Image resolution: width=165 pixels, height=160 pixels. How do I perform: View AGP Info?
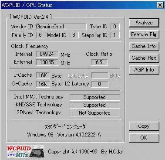pyautogui.click(x=144, y=70)
